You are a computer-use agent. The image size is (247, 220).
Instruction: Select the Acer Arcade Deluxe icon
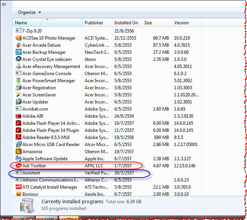click(x=18, y=45)
